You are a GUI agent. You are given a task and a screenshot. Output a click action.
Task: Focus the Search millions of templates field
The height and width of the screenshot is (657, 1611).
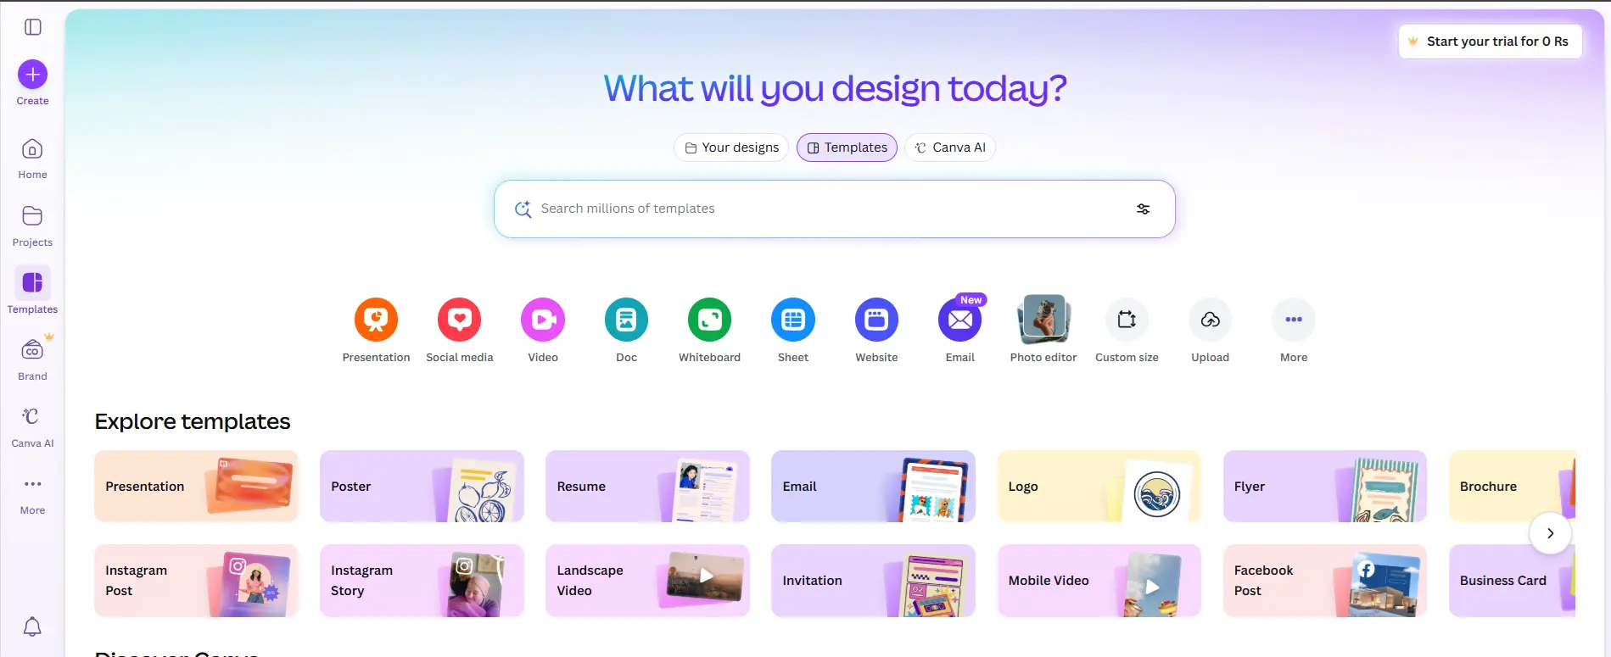click(835, 209)
